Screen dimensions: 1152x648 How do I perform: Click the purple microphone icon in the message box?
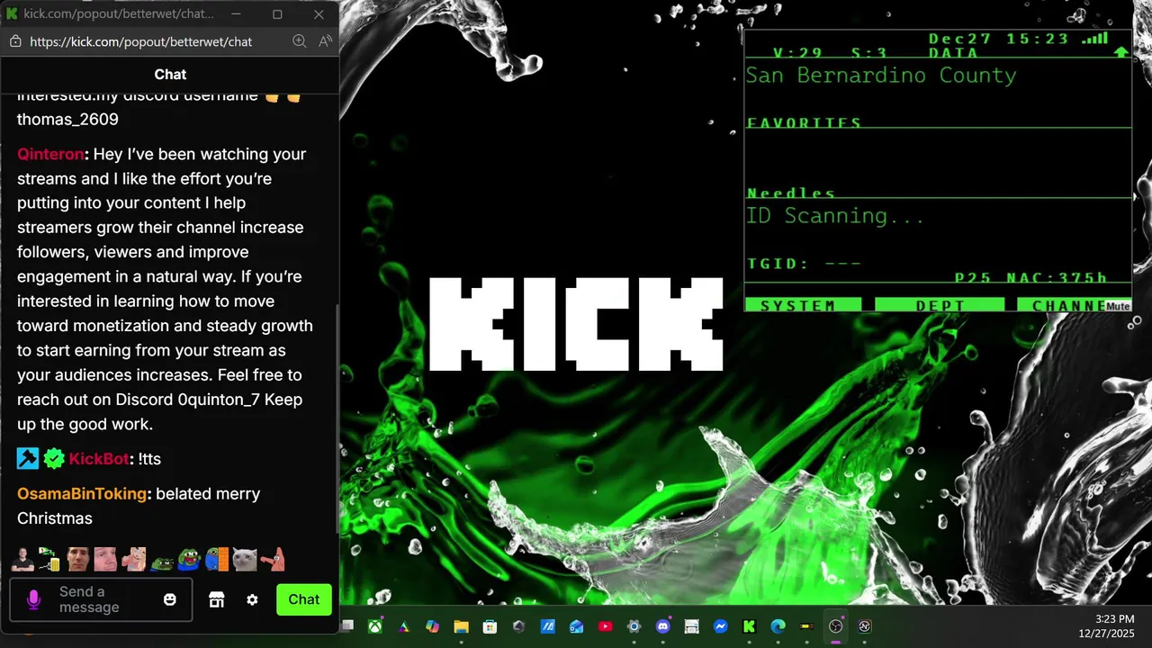[x=34, y=599]
